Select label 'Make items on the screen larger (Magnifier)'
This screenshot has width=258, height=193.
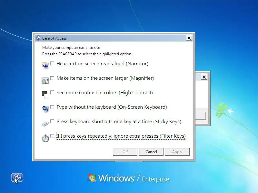tap(105, 78)
